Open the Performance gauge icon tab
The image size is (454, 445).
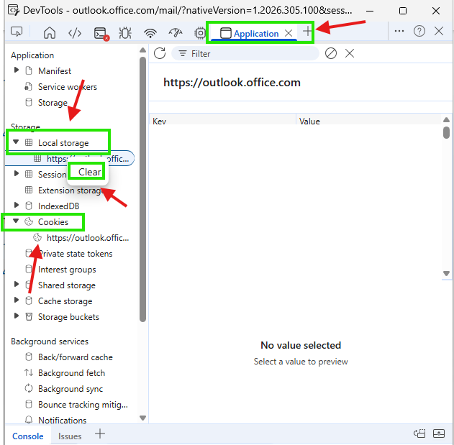coord(175,33)
